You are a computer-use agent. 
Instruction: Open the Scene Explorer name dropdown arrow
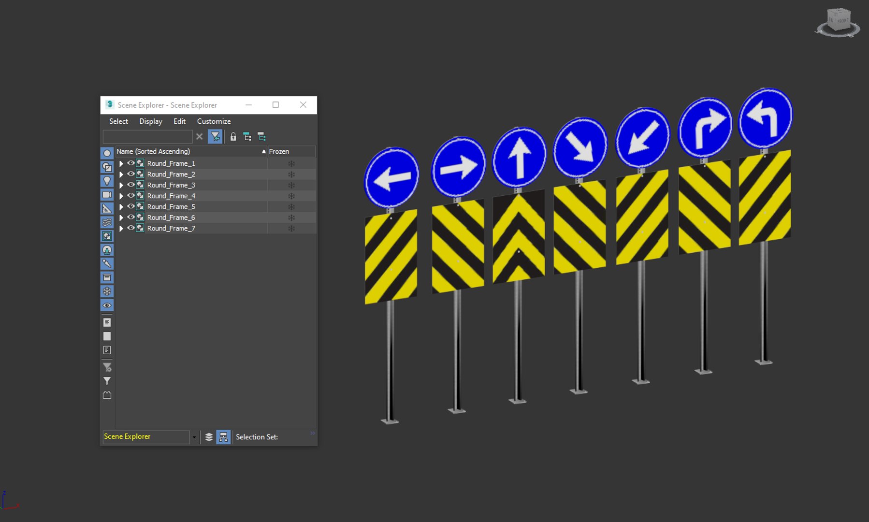click(194, 437)
